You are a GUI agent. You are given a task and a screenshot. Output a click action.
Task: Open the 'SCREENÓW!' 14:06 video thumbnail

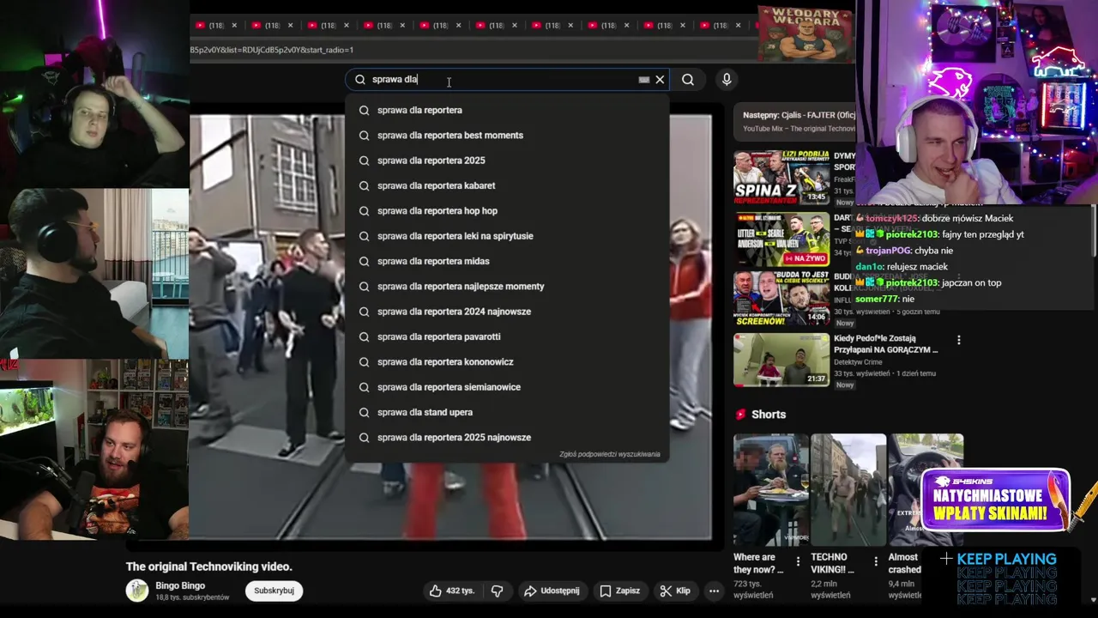tap(781, 299)
